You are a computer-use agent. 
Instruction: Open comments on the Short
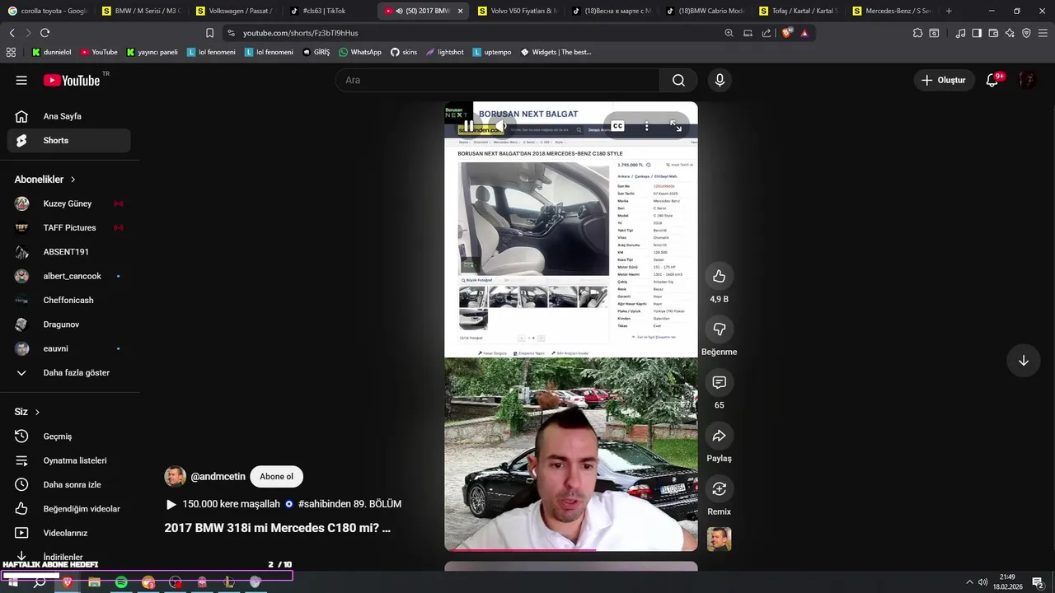click(x=719, y=382)
